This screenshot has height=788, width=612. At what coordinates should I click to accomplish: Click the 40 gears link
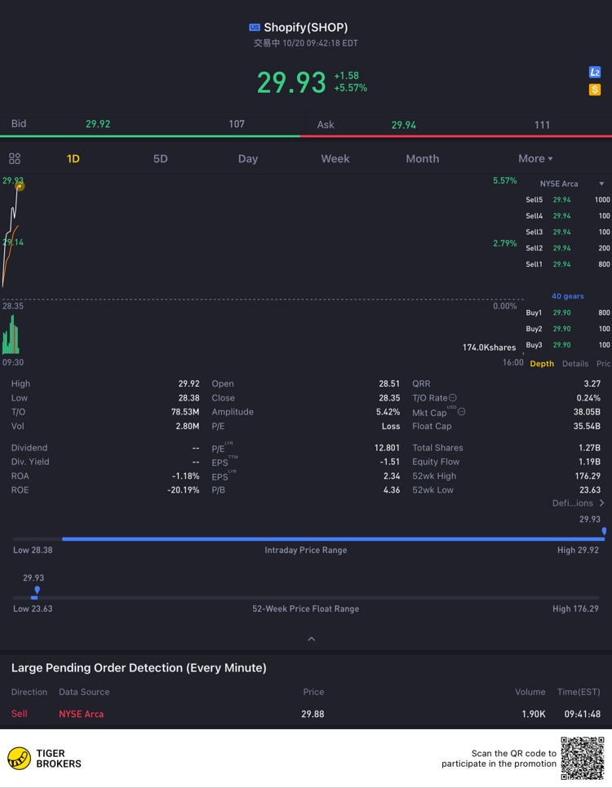click(x=568, y=296)
